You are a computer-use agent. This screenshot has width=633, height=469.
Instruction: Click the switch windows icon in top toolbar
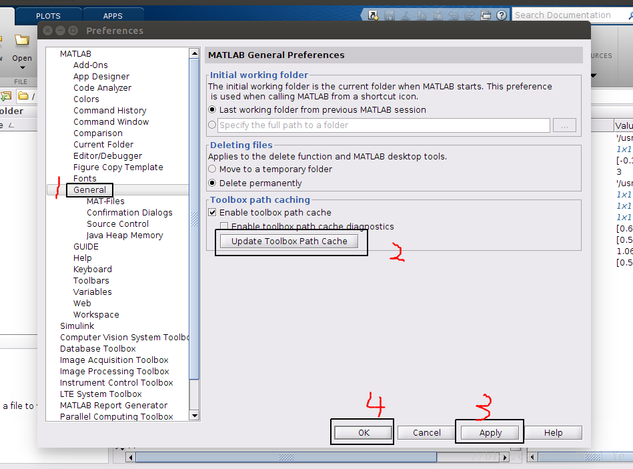pyautogui.click(x=485, y=15)
